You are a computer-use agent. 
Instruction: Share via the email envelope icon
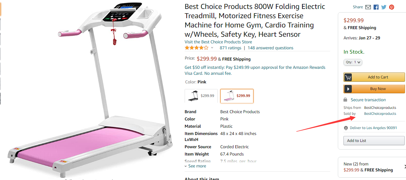368,7
